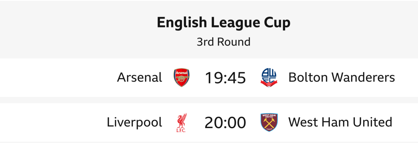Click the English League Cup heading
Screen dimensions: 418x143
tap(223, 23)
